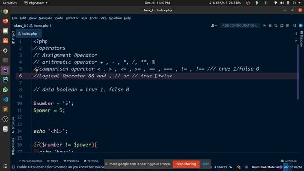Image resolution: width=304 pixels, height=171 pixels.
Task: Open the Refactor menu
Action: [x=72, y=18]
